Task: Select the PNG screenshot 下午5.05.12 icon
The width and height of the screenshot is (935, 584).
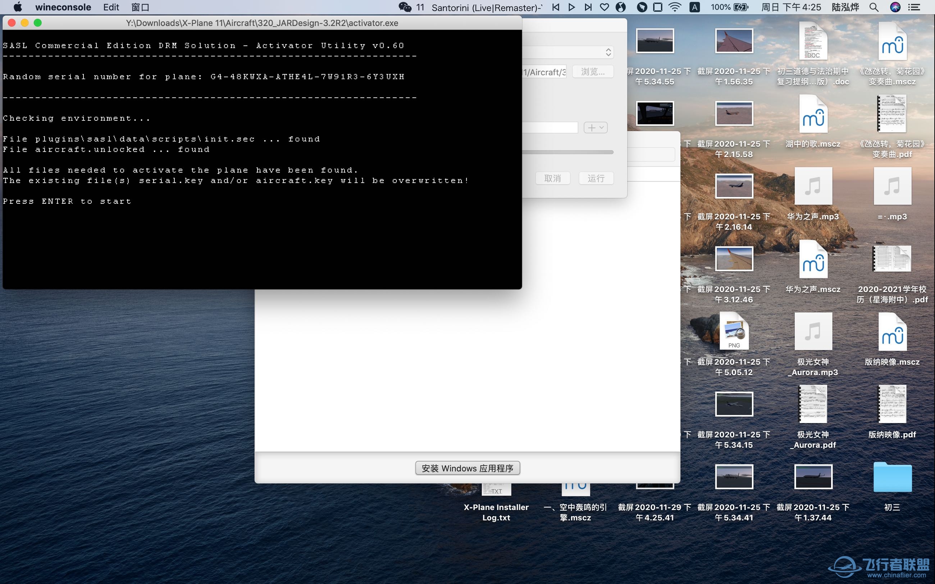Action: pyautogui.click(x=734, y=332)
